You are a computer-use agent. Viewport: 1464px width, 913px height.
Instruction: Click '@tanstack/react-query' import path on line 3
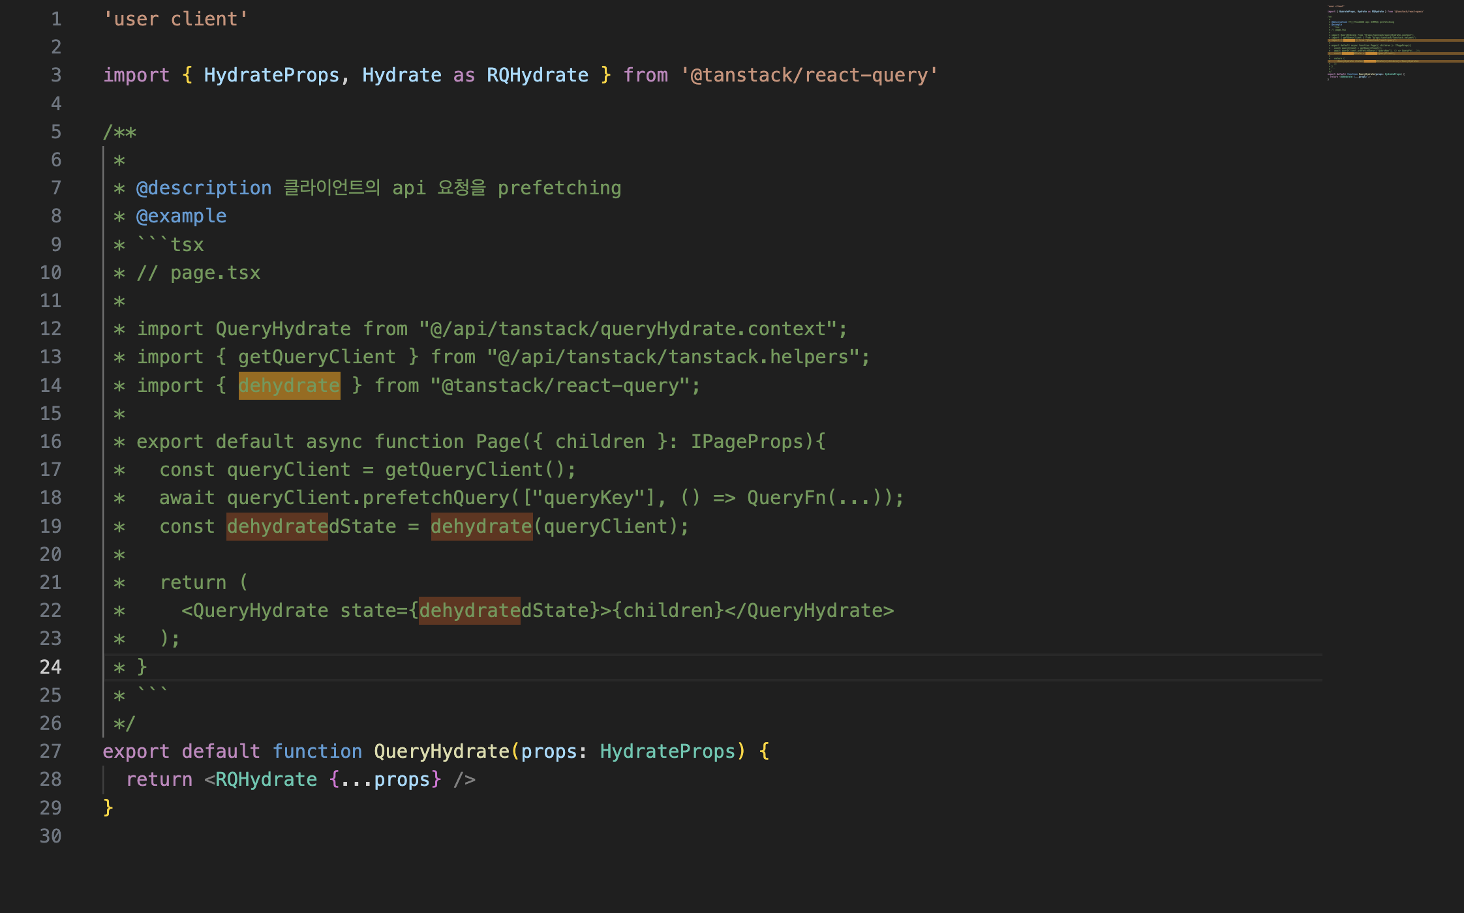808,75
